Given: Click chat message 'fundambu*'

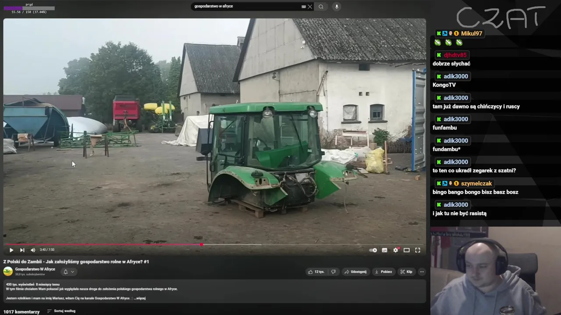Looking at the screenshot, I should tap(447, 149).
